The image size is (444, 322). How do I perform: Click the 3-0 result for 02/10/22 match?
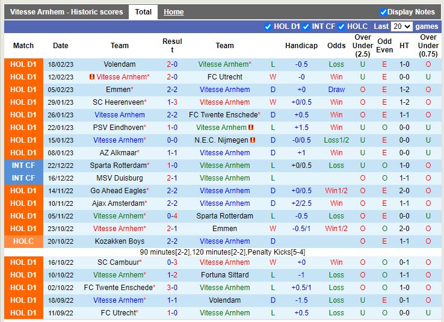coord(172,288)
